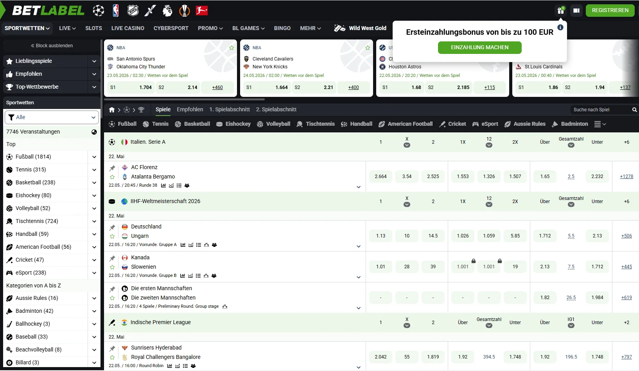The width and height of the screenshot is (639, 371).
Task: Open the PROMO menu
Action: pyautogui.click(x=210, y=28)
